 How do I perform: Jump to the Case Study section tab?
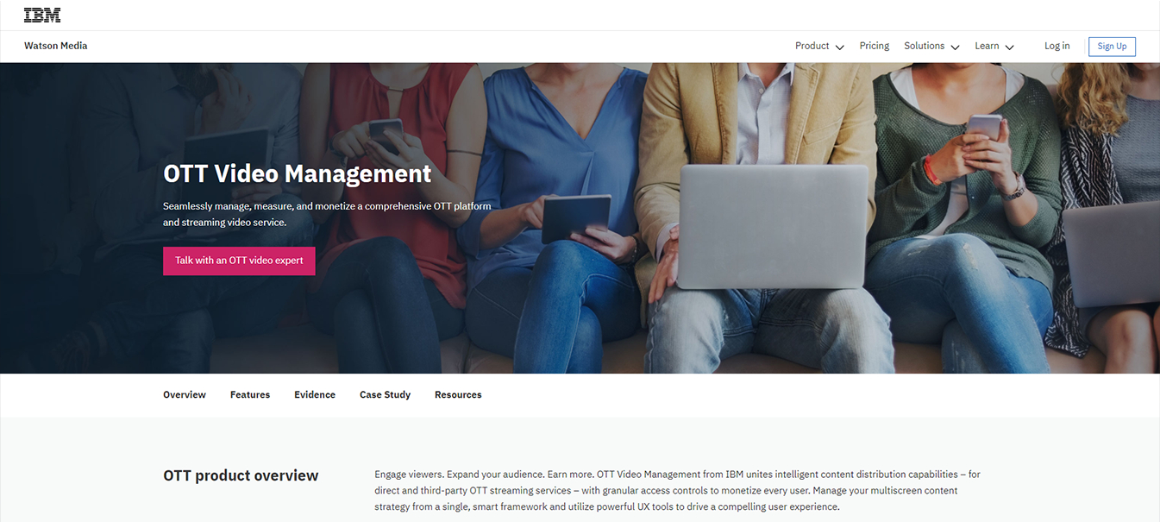[385, 395]
